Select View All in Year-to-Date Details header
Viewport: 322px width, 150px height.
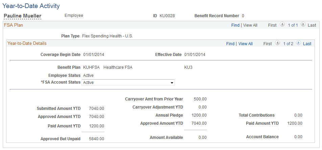(x=246, y=44)
